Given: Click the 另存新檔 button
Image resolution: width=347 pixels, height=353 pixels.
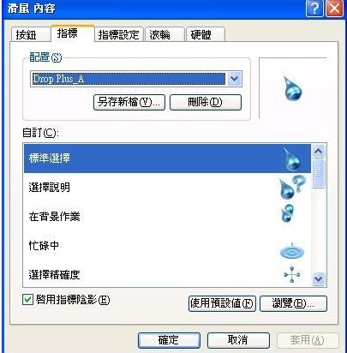Looking at the screenshot, I should (x=129, y=102).
